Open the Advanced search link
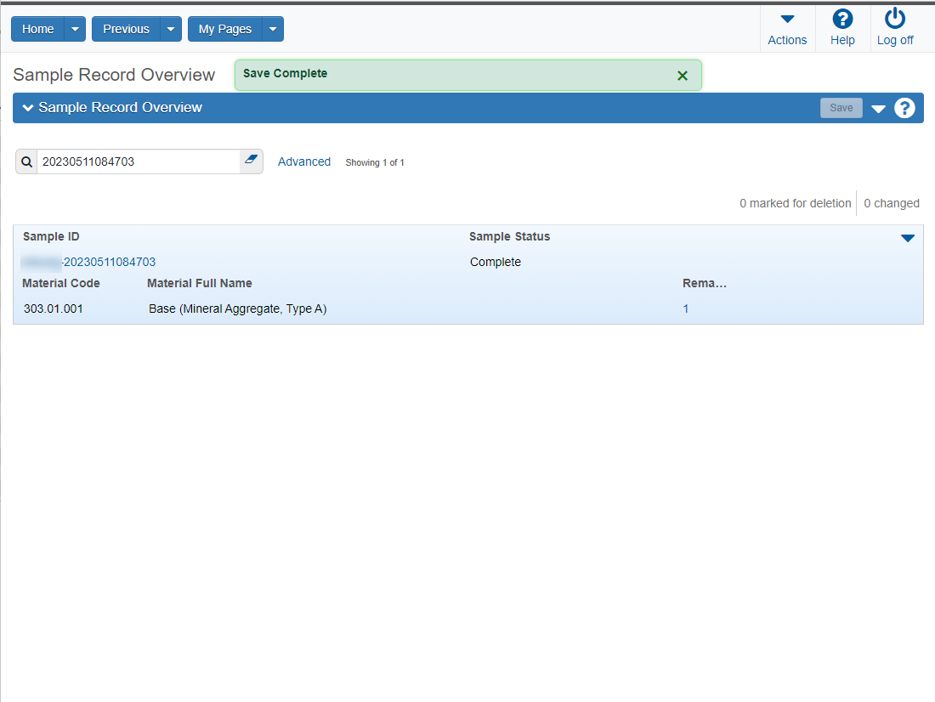The height and width of the screenshot is (702, 935). [x=304, y=161]
